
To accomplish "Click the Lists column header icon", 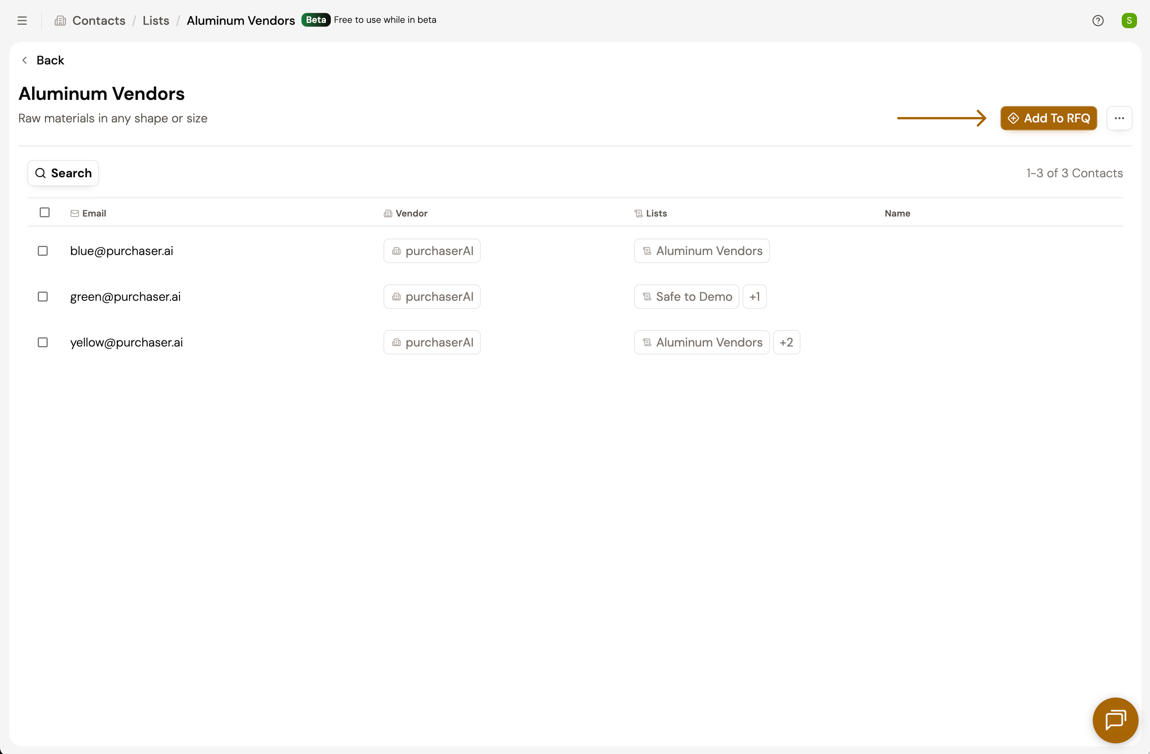I will pyautogui.click(x=638, y=213).
